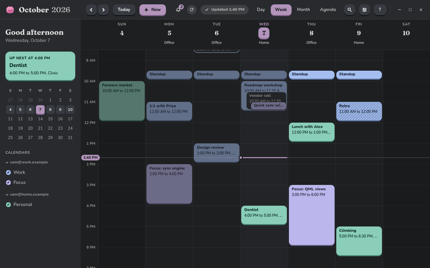Jump to Today
This screenshot has height=268, width=430.
pos(124,10)
